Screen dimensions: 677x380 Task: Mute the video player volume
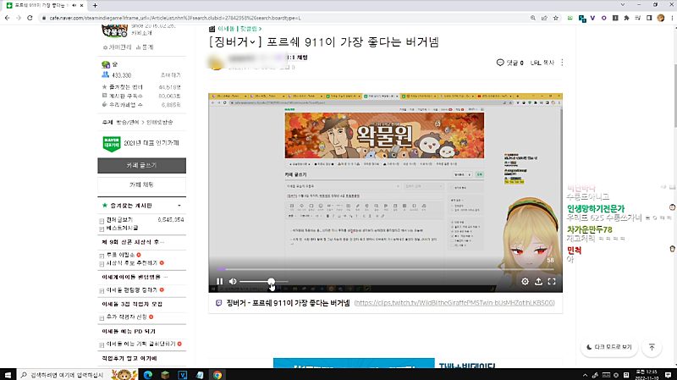tap(233, 281)
